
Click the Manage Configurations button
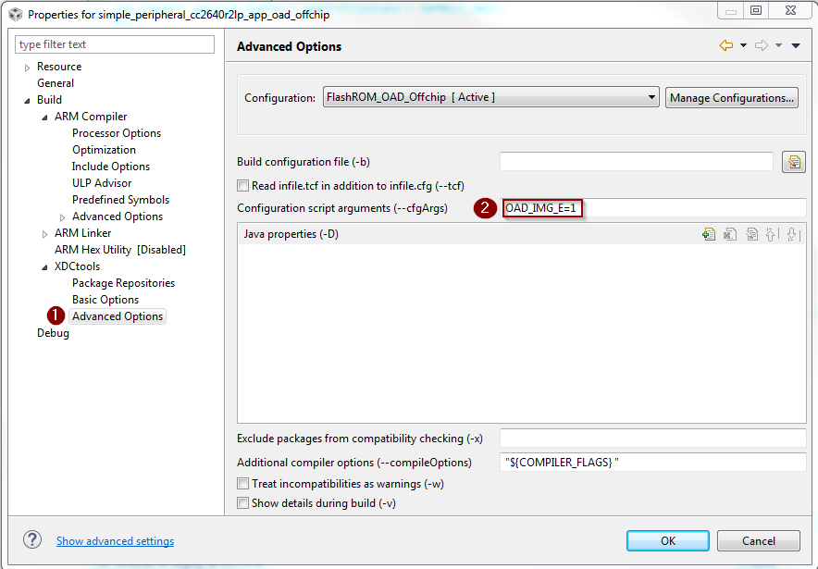731,98
